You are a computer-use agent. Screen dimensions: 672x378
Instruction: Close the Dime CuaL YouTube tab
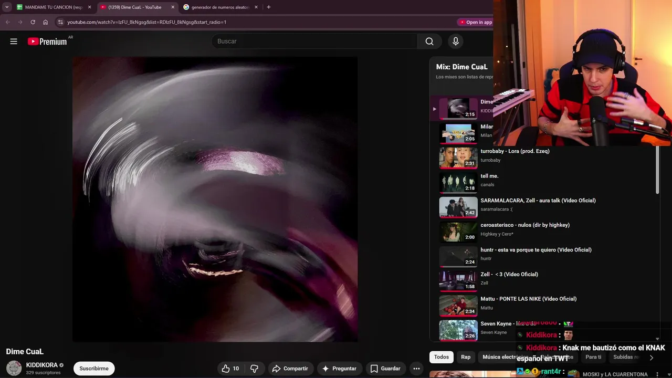(x=173, y=7)
